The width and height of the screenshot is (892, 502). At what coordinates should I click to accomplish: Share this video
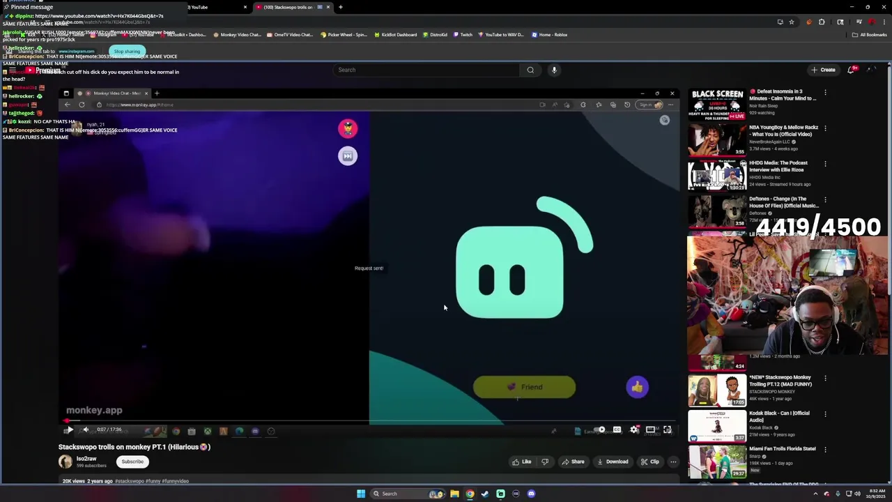[x=574, y=462]
